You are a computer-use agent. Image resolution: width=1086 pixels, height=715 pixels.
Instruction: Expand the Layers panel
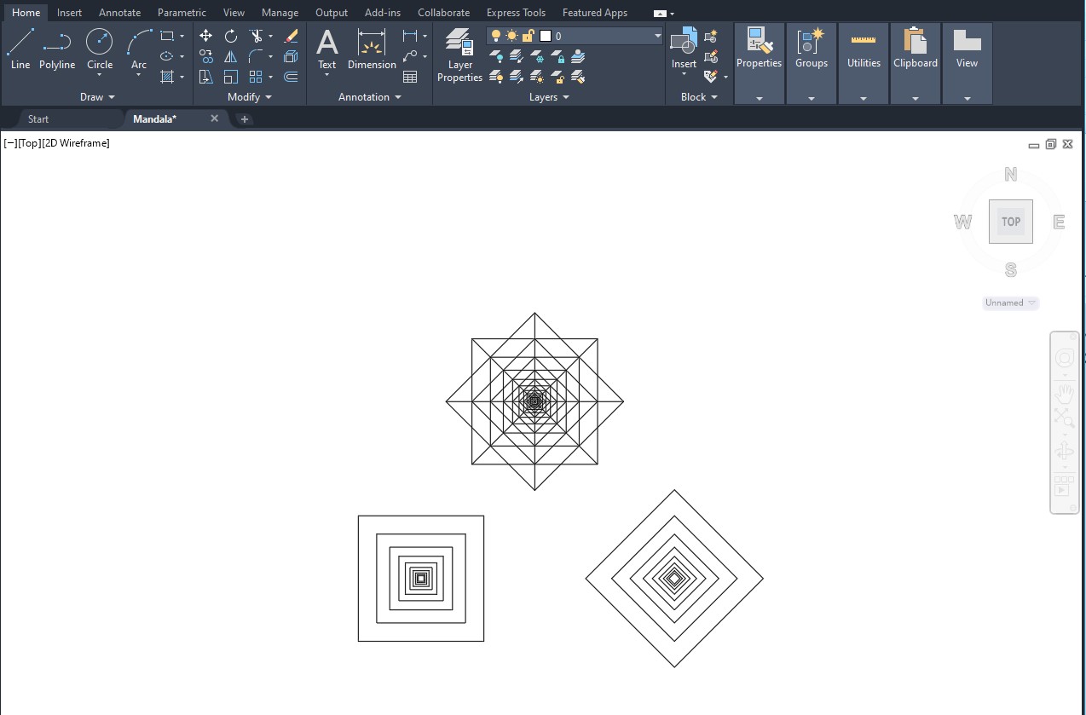pyautogui.click(x=549, y=97)
